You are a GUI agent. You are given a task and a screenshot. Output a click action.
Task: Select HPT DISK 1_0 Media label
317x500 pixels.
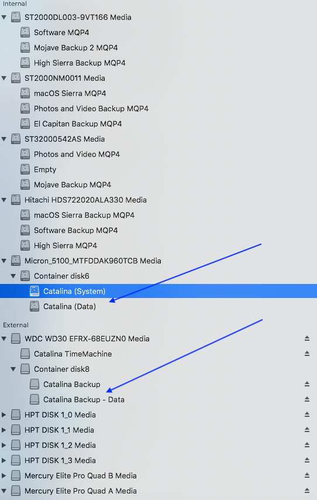pyautogui.click(x=60, y=415)
